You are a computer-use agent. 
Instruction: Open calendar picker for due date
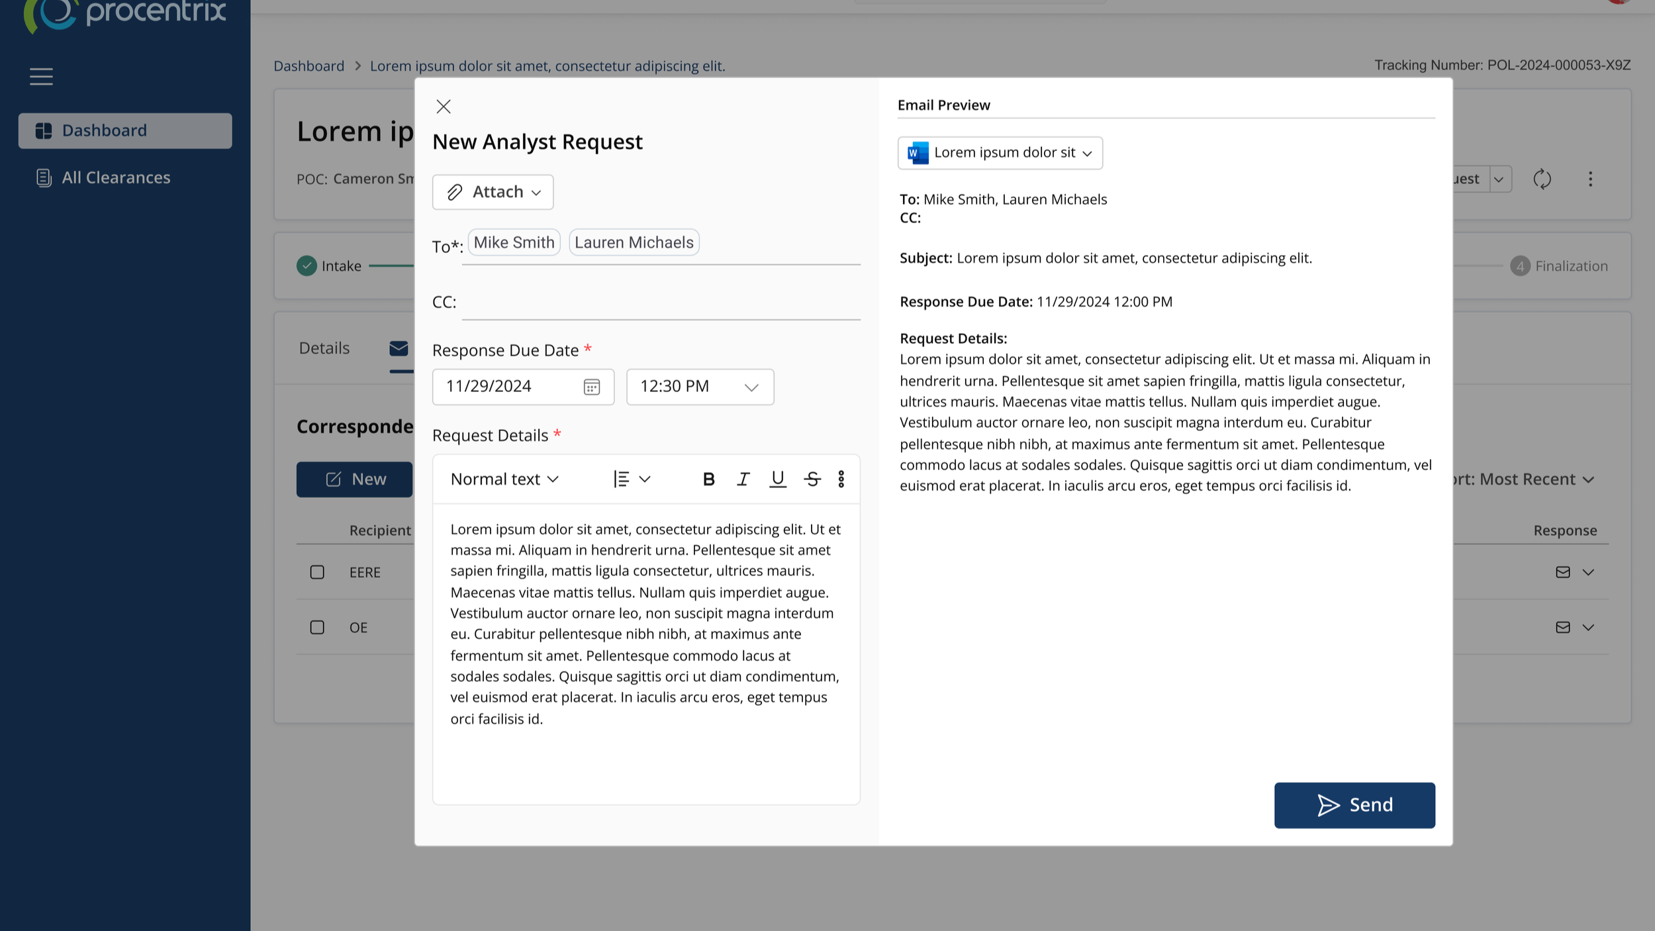[591, 387]
